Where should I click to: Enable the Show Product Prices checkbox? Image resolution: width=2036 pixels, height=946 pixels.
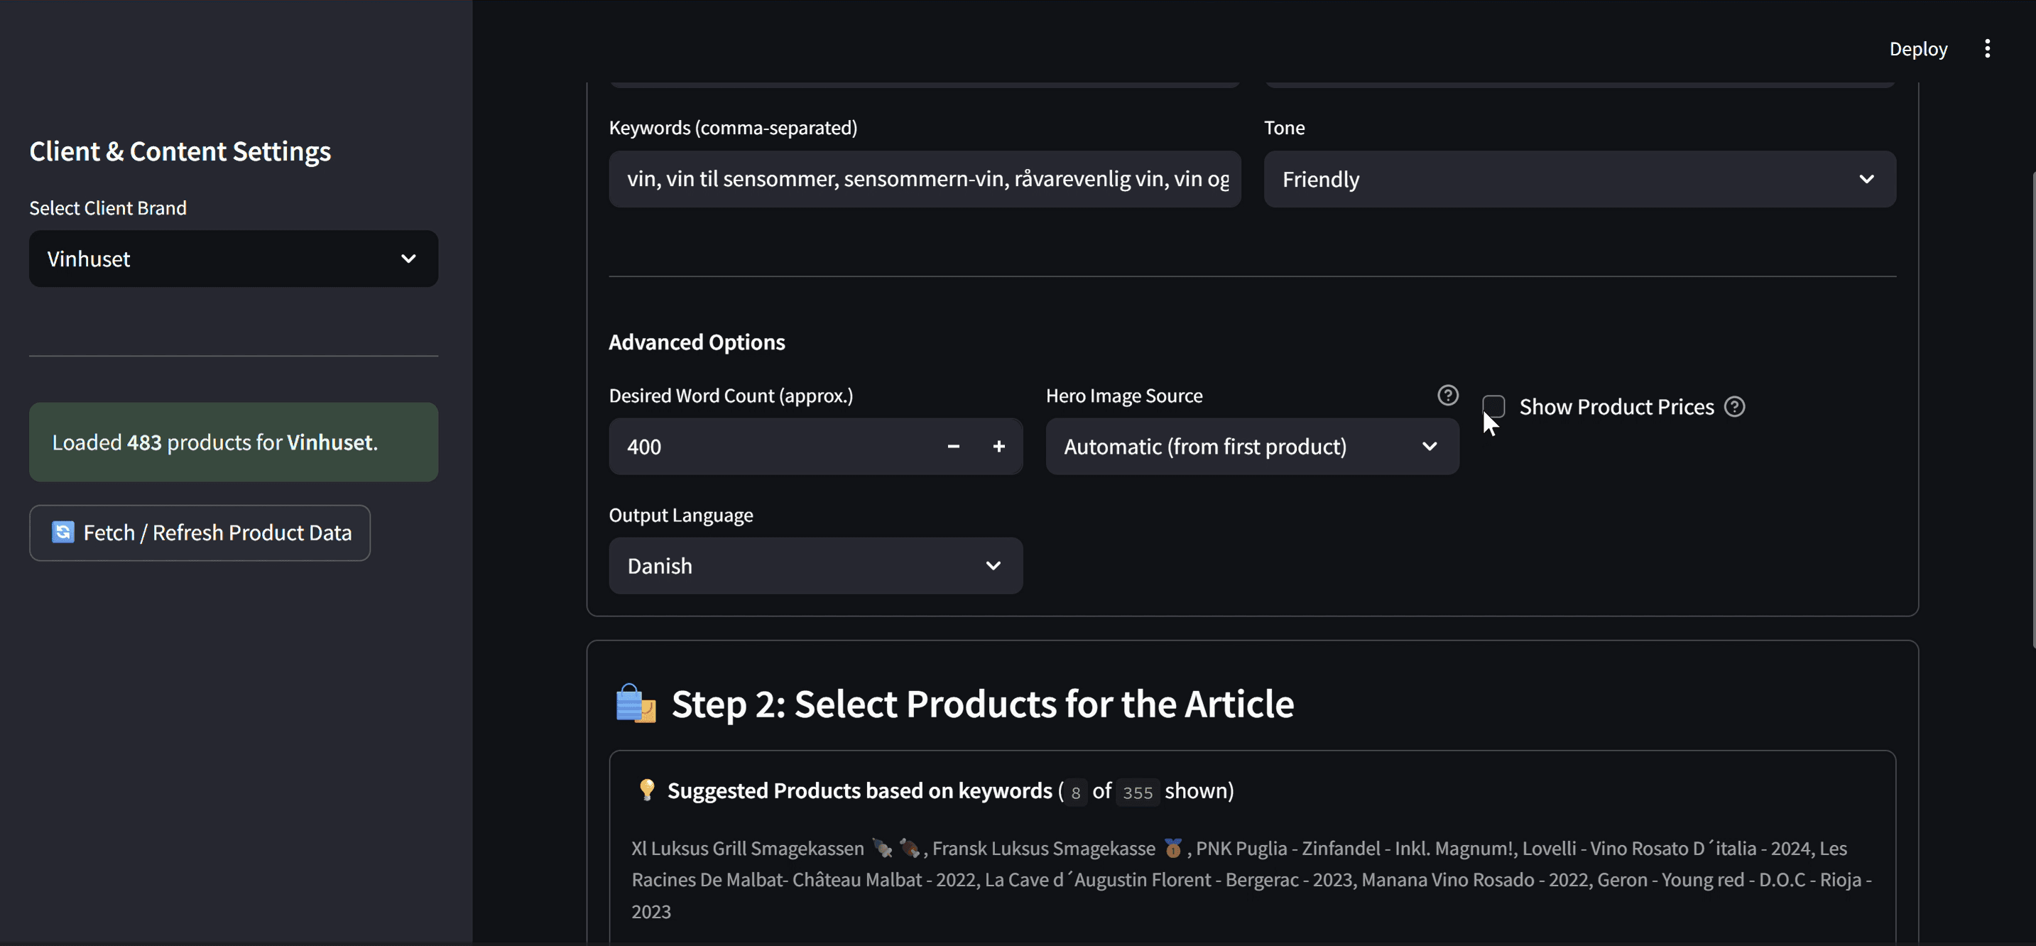(1495, 406)
